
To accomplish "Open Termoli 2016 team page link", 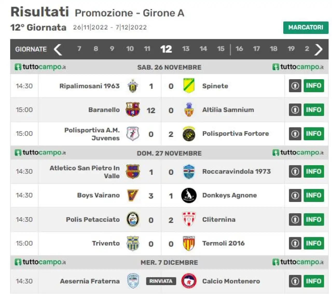I will point(223,243).
